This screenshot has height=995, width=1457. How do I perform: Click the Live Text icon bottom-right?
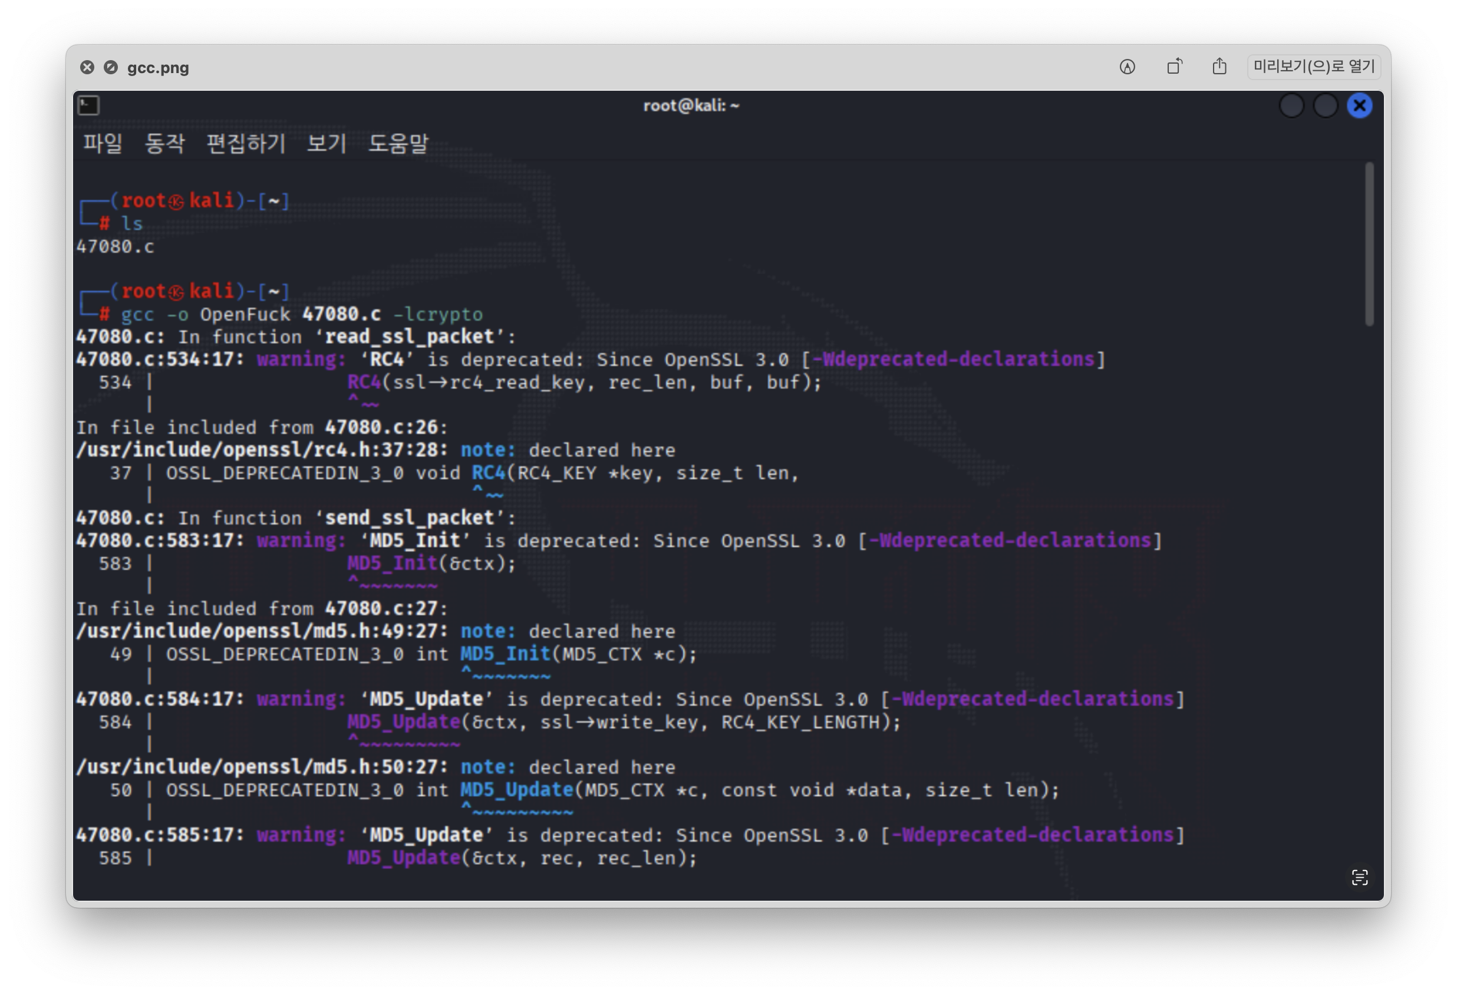[1359, 877]
